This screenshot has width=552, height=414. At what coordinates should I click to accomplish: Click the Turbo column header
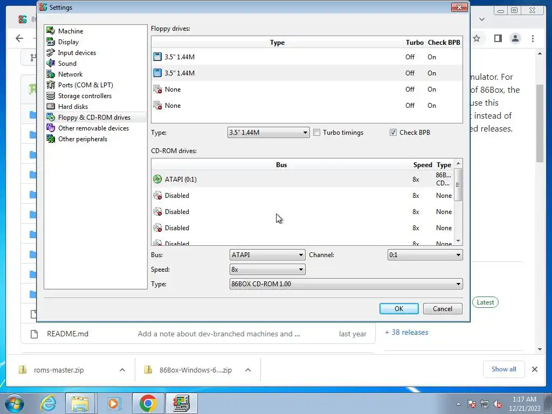(x=415, y=43)
